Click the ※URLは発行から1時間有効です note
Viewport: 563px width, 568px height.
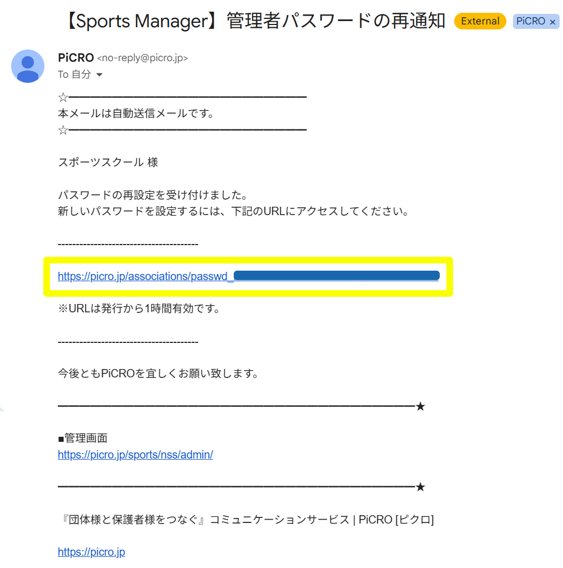coord(139,308)
